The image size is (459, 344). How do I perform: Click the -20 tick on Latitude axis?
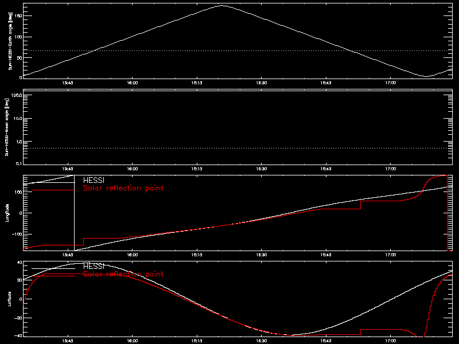(x=18, y=318)
